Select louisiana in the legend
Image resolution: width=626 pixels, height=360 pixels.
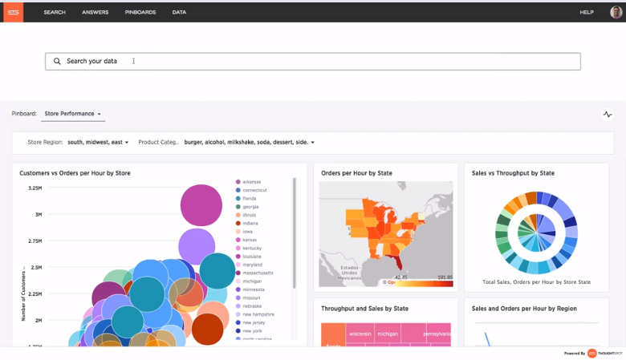tap(248, 257)
